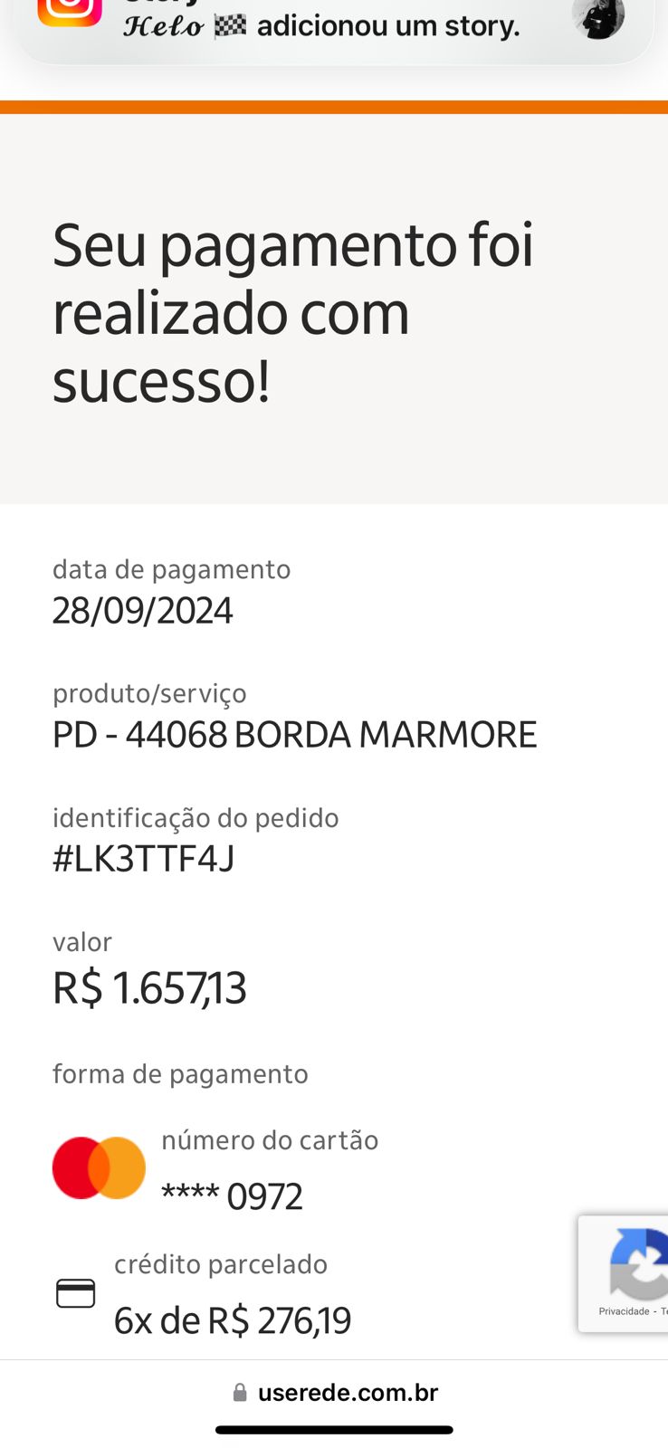Open the profile avatar in the notification
This screenshot has height=1448, width=668.
click(598, 17)
